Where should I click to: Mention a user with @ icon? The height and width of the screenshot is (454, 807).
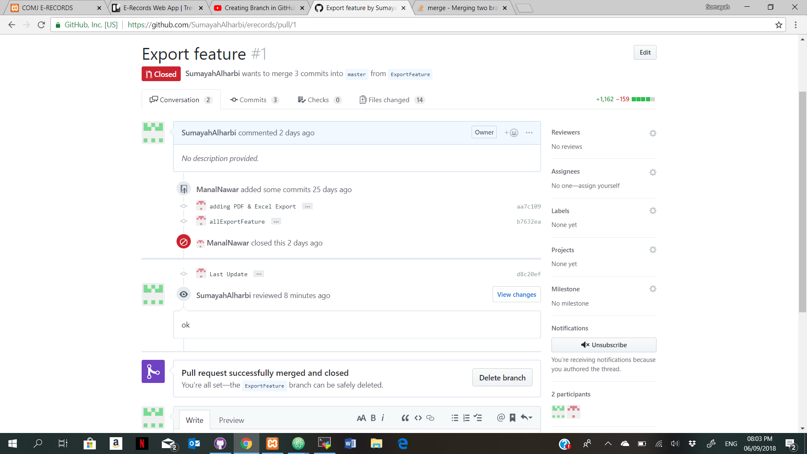click(x=500, y=418)
